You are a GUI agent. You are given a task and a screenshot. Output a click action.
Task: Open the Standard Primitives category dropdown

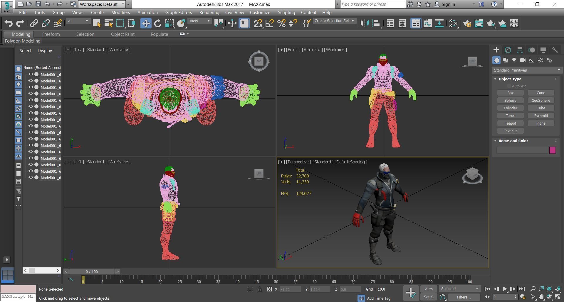coord(527,70)
